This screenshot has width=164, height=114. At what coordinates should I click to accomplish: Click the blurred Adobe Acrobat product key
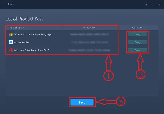[89, 42]
